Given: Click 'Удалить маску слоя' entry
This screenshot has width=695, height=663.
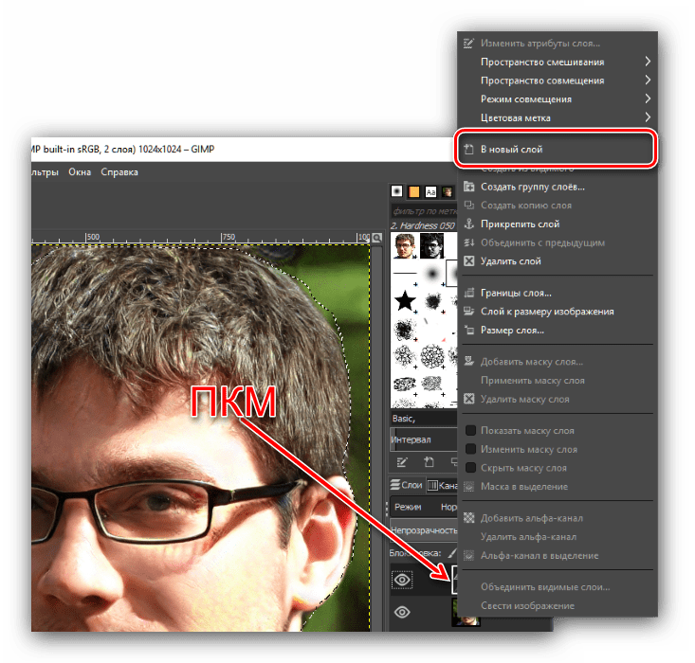Looking at the screenshot, I should pos(556,399).
